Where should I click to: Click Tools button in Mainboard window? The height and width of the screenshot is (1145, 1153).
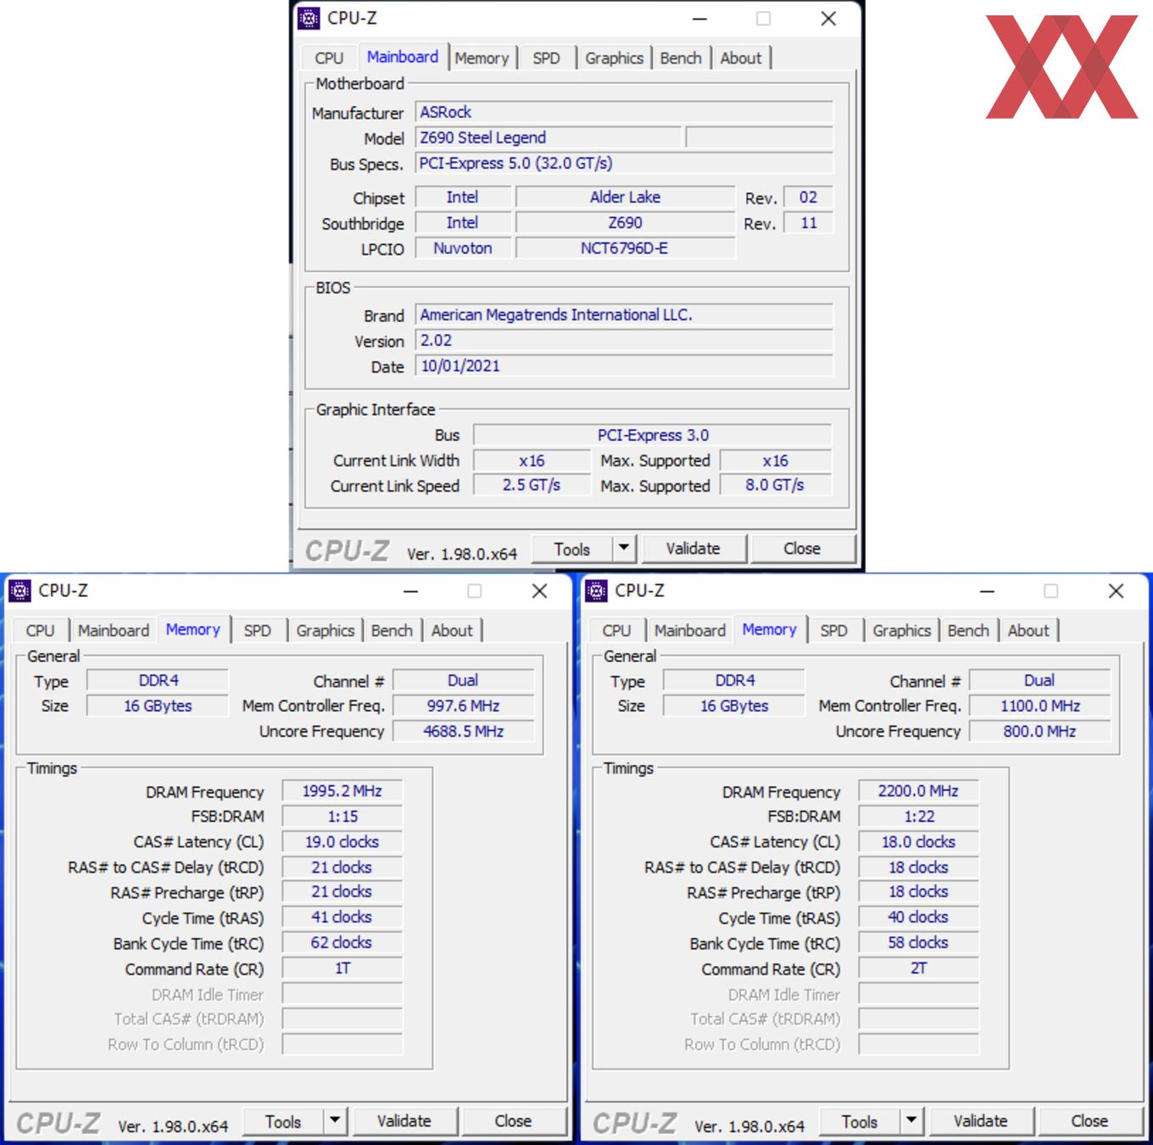[572, 549]
